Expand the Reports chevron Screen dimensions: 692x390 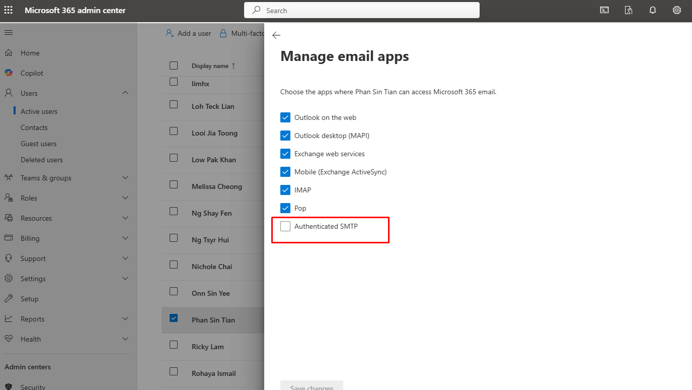[x=125, y=319]
